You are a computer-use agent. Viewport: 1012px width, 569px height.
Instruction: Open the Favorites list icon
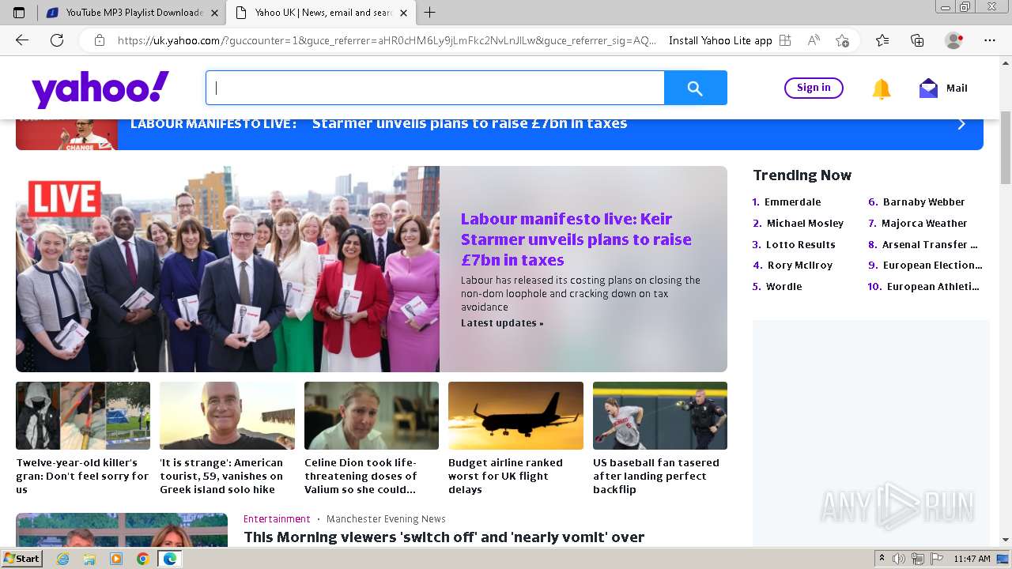point(882,40)
